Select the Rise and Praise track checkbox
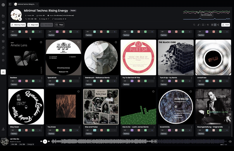 pyautogui.click(x=116, y=91)
